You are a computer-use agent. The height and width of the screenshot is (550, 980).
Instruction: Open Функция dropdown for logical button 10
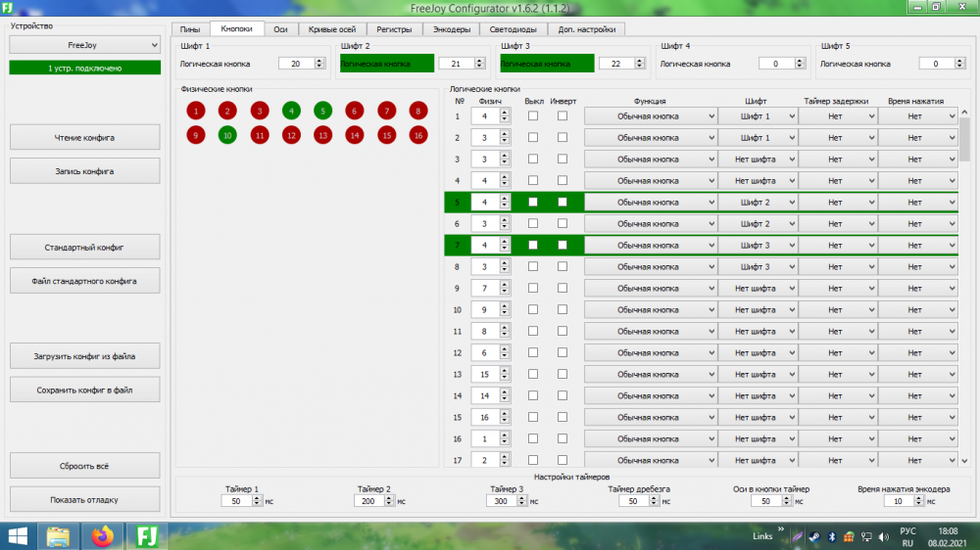[x=651, y=309]
